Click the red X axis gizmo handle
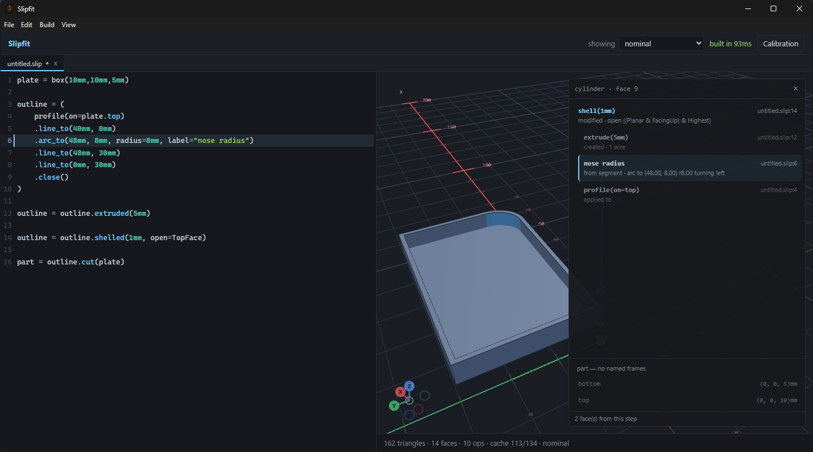The width and height of the screenshot is (813, 452). [x=400, y=392]
